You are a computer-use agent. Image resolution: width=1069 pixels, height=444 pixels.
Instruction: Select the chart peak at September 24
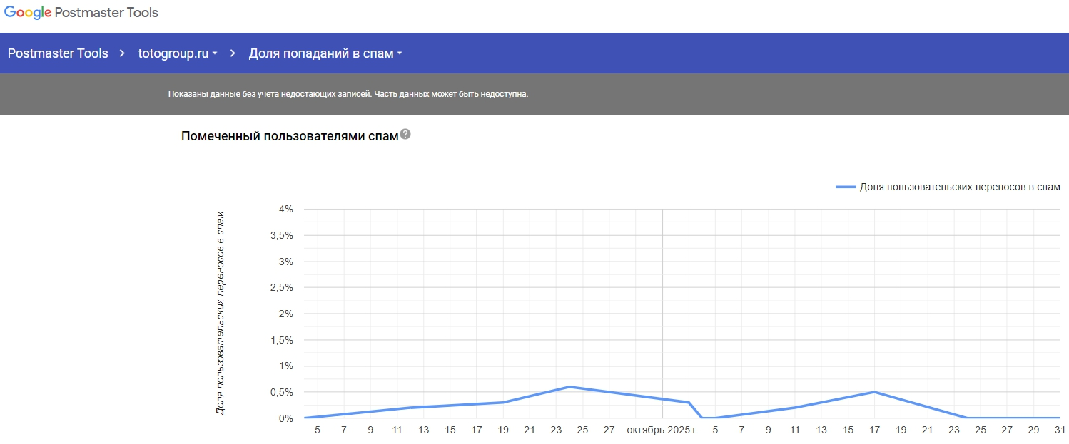click(569, 387)
